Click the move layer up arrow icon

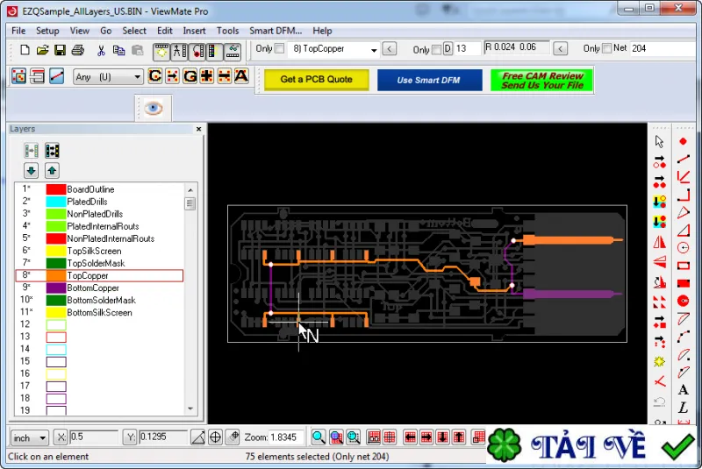click(x=52, y=171)
